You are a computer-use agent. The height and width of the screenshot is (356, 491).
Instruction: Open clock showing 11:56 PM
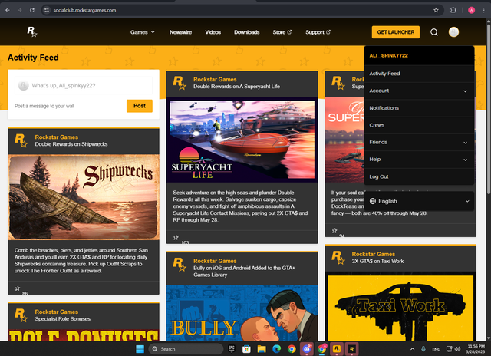tap(476, 349)
